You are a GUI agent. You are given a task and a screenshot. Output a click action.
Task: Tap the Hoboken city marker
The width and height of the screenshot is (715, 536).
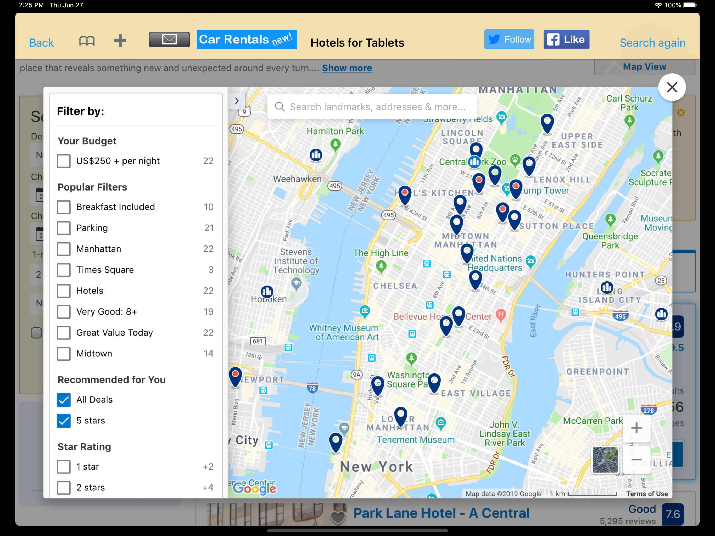tap(267, 292)
